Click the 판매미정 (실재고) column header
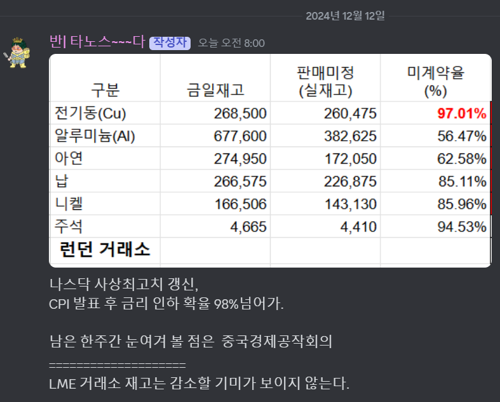This screenshot has height=402, width=500. click(x=325, y=82)
